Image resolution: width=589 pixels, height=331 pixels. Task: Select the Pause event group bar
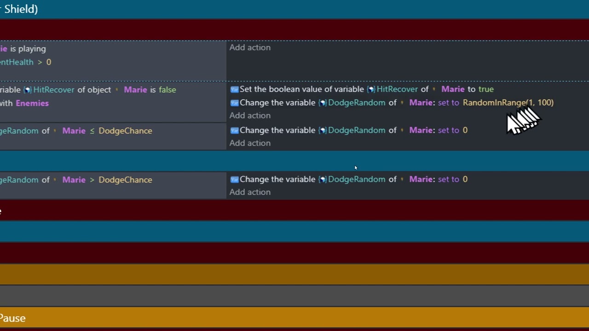click(x=294, y=318)
